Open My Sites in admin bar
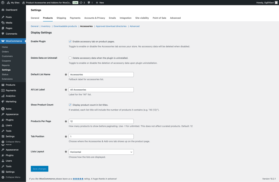 [13, 3]
